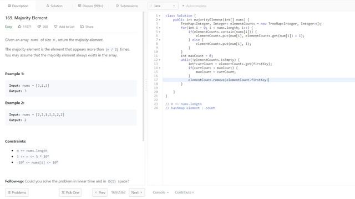
Task: Expand the Console panel
Action: (x=160, y=192)
